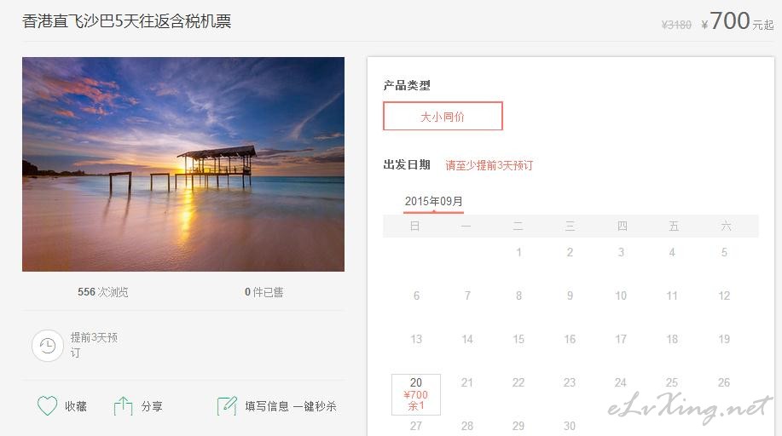
Task: Click calendar date 1
Action: (518, 252)
